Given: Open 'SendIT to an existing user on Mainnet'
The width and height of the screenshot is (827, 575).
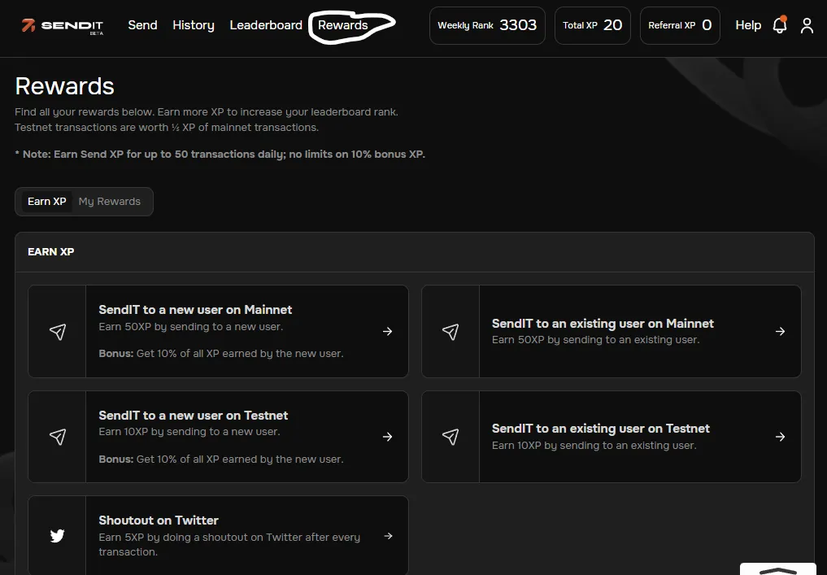Looking at the screenshot, I should click(603, 324).
